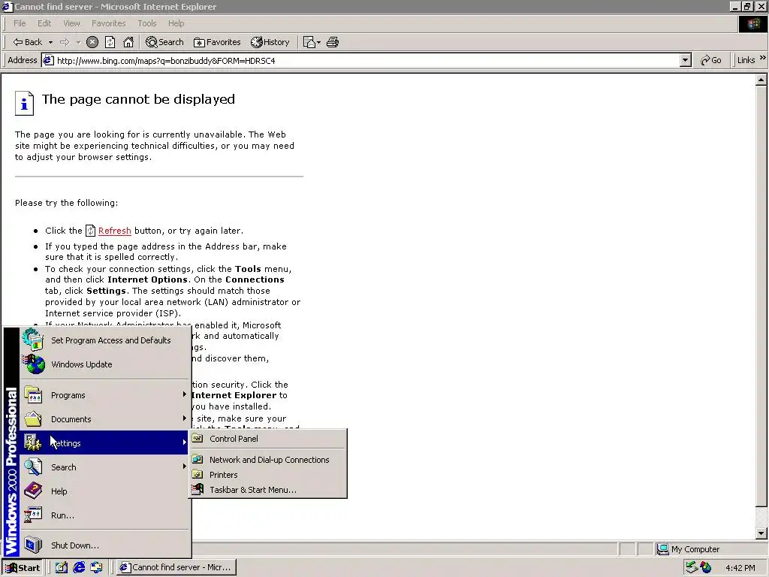This screenshot has width=769, height=577.
Task: Expand the Links toolbar chevron
Action: (763, 58)
